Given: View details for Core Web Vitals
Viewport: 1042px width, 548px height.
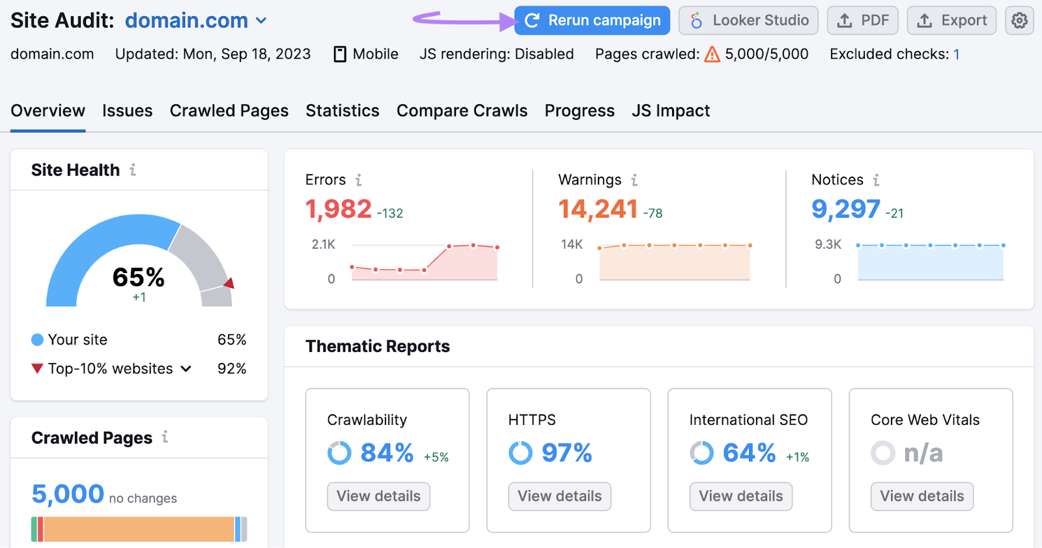Looking at the screenshot, I should click(x=922, y=497).
